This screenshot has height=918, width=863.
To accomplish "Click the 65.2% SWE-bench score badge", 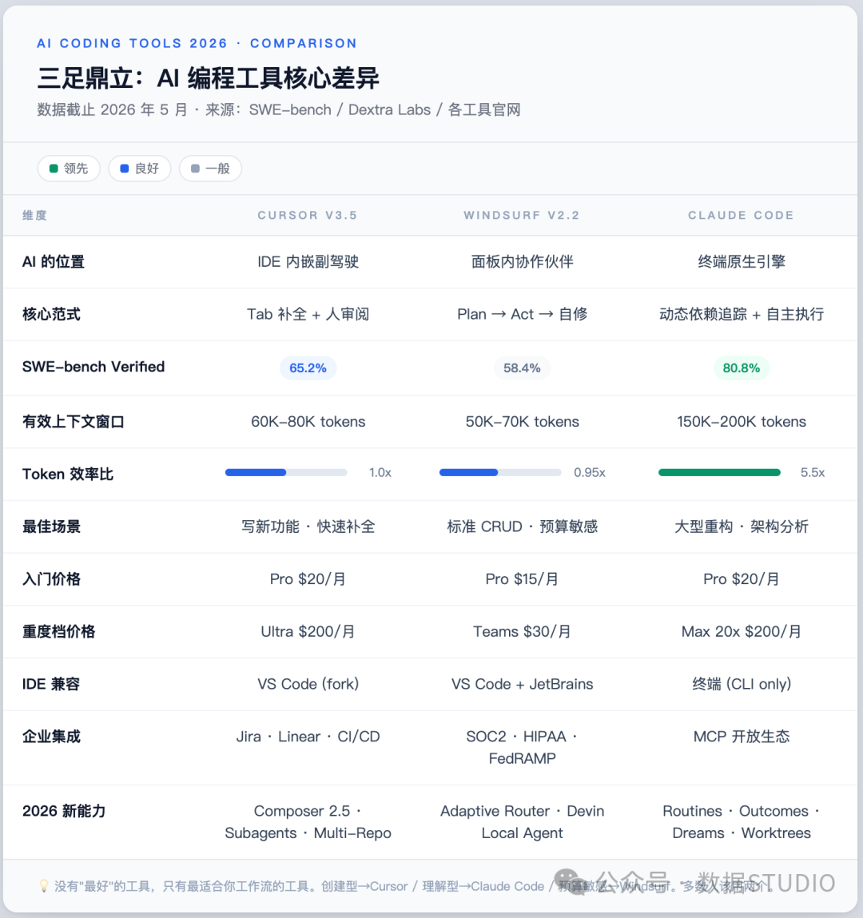I will (308, 368).
